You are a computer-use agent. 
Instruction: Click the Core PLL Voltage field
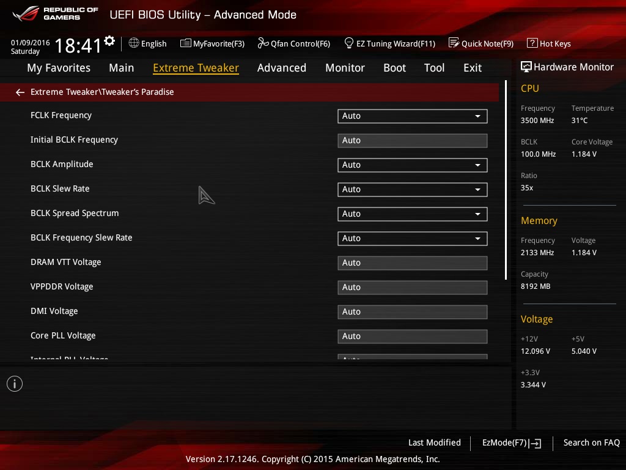point(413,337)
